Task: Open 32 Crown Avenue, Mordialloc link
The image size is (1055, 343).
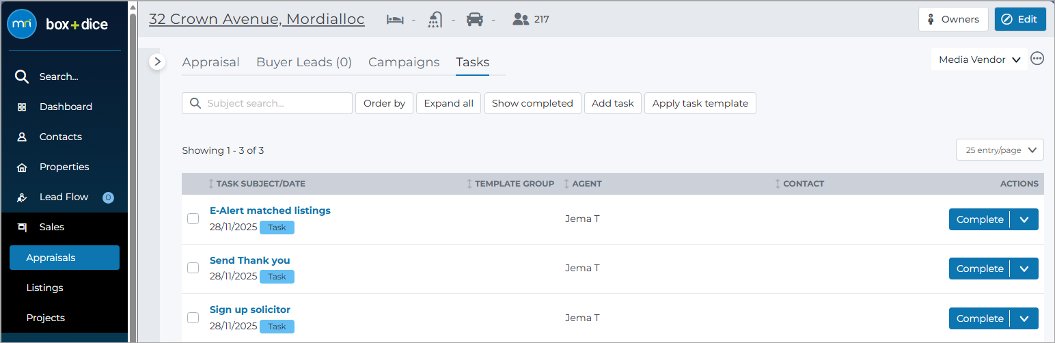Action: click(x=257, y=19)
